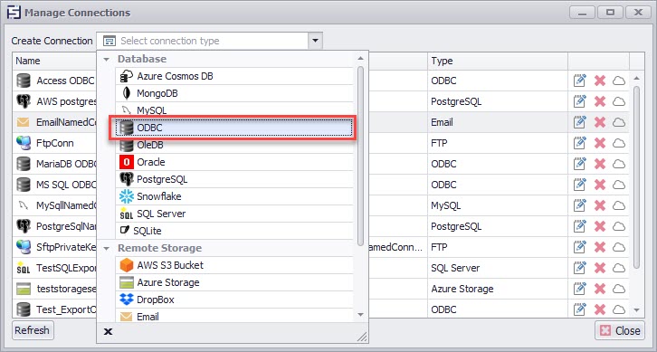Screen dimensions: 657x352
Task: Click cloud icon on Azure Storage row
Action: point(619,289)
